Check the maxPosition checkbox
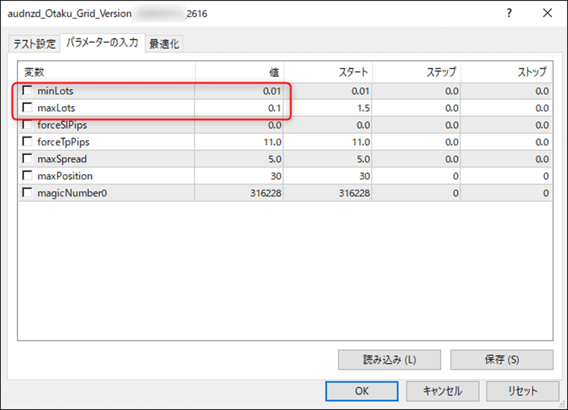 point(28,176)
